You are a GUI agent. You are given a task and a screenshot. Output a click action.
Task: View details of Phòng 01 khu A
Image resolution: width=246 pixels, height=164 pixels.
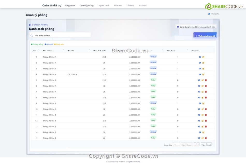click(x=199, y=57)
